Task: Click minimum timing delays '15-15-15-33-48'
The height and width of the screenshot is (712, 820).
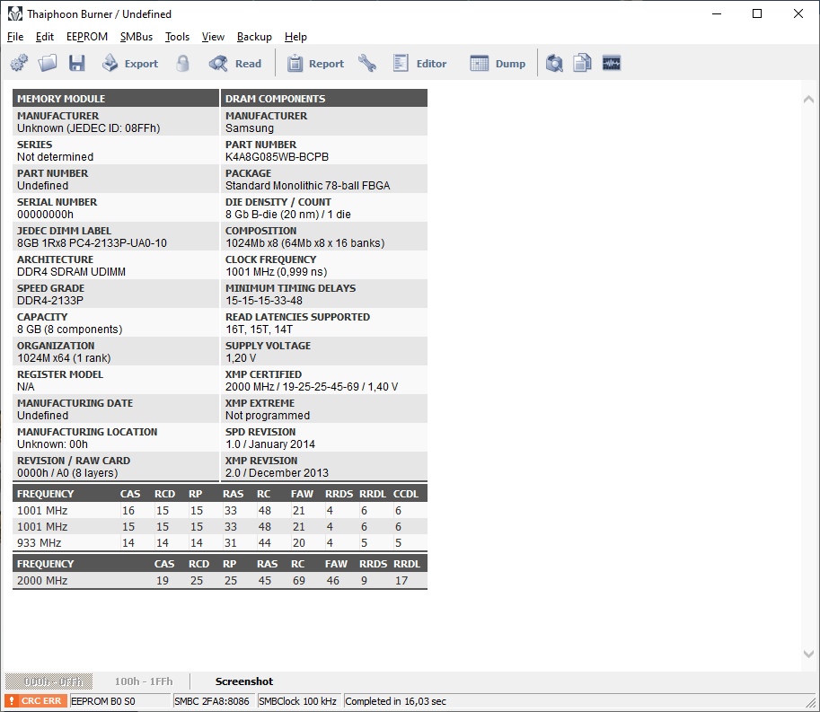Action: click(x=263, y=301)
